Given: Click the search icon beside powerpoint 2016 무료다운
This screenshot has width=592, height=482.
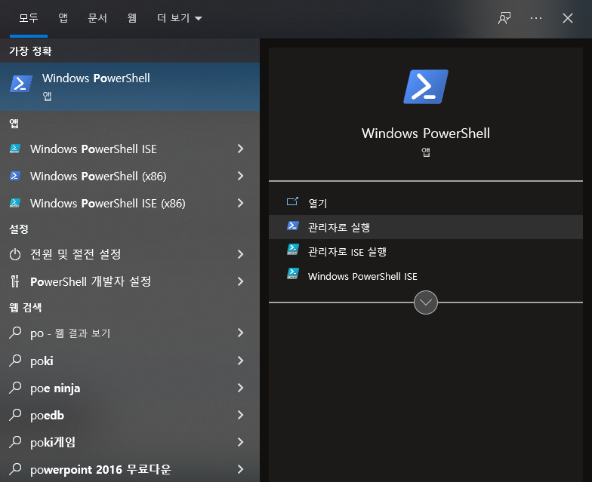Looking at the screenshot, I should pos(15,469).
